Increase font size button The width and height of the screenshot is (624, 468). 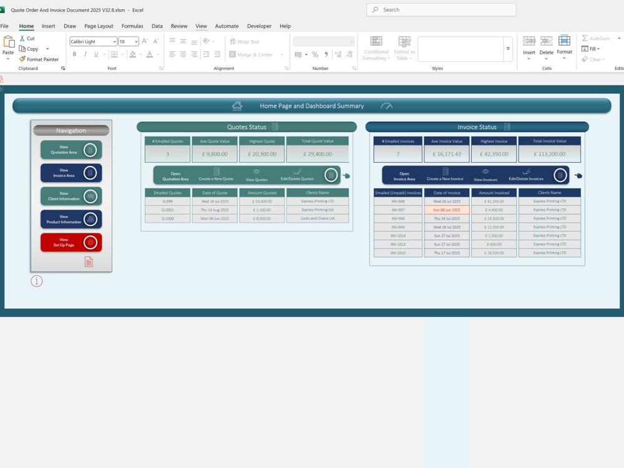click(145, 41)
